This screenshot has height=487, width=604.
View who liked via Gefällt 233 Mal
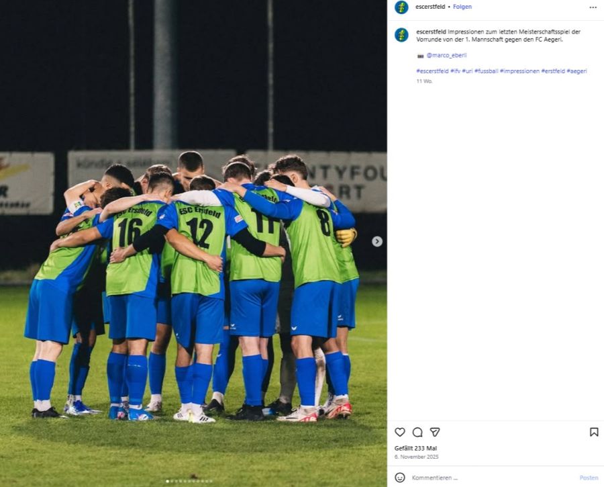pos(415,449)
